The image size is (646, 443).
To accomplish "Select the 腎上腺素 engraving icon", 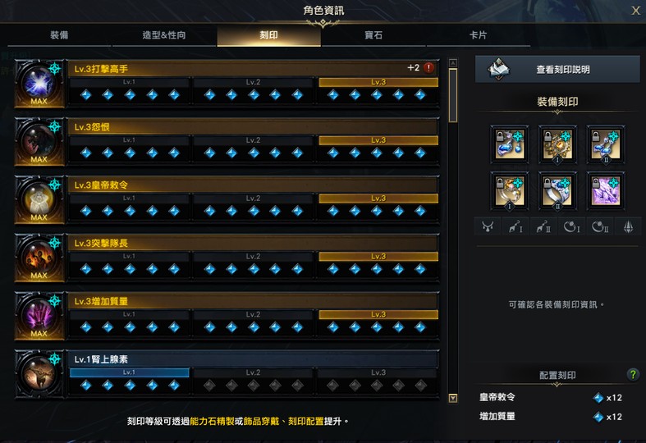I will pos(39,374).
